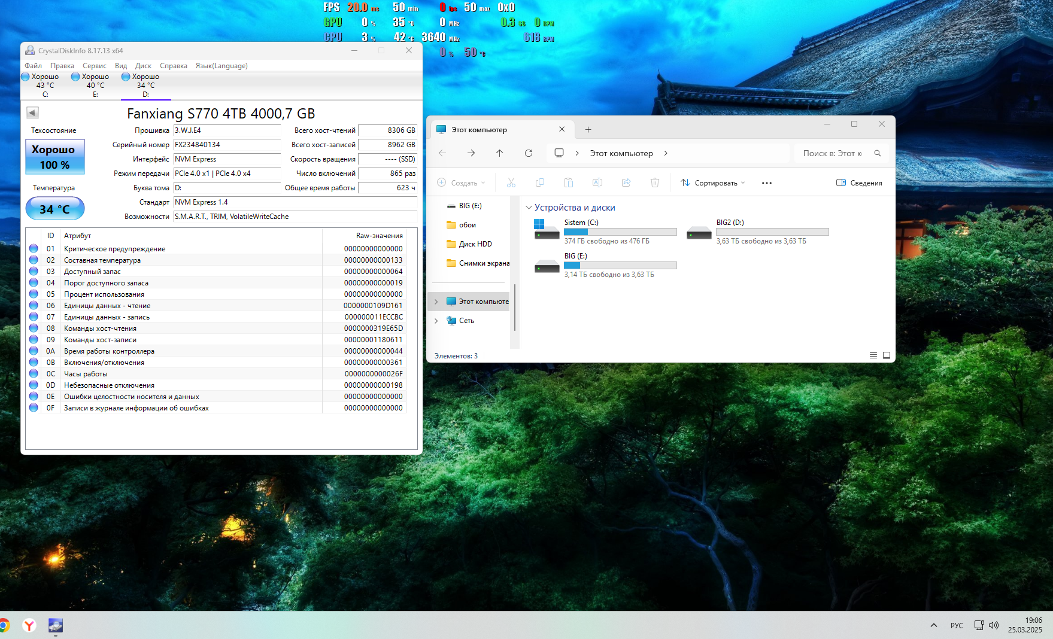1053x639 pixels.
Task: Click the serial number field FX234840134
Action: tap(227, 145)
